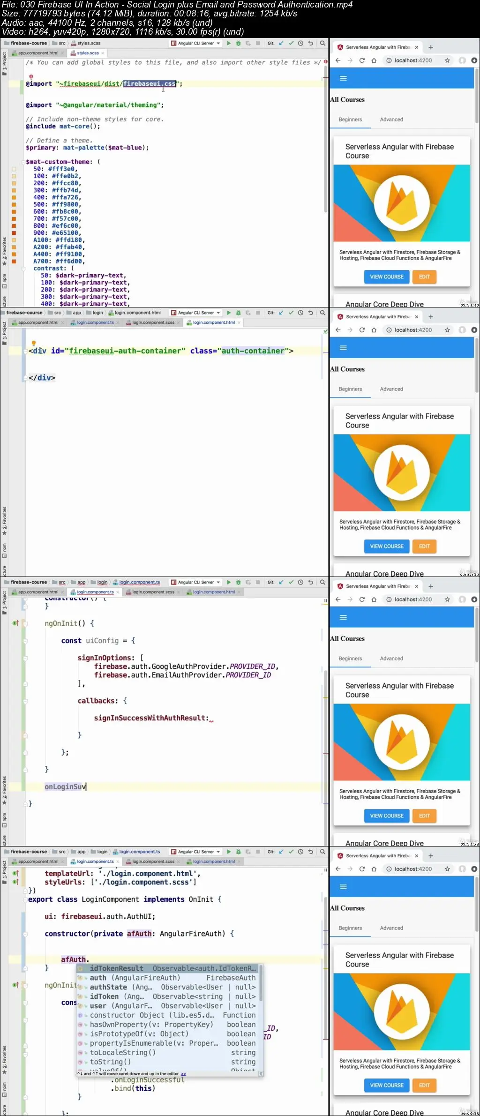The image size is (480, 1116).
Task: Click VIEW COURSE button in login.component.html frame
Action: tap(387, 547)
